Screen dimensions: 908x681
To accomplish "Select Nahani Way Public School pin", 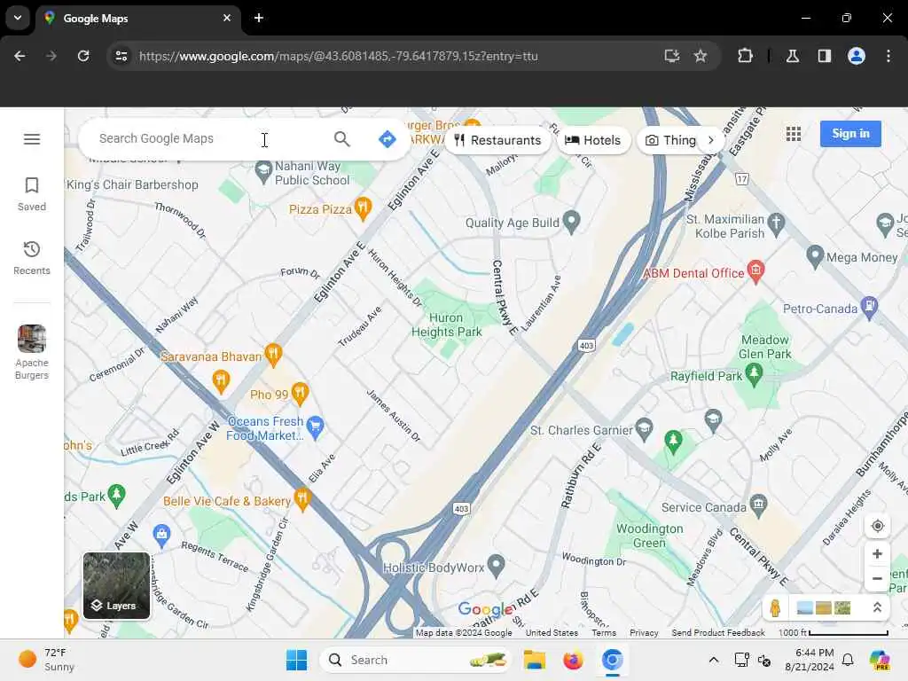I will click(x=263, y=172).
